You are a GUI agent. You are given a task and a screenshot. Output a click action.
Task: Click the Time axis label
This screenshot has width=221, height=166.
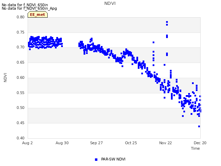pyautogui.click(x=195, y=148)
